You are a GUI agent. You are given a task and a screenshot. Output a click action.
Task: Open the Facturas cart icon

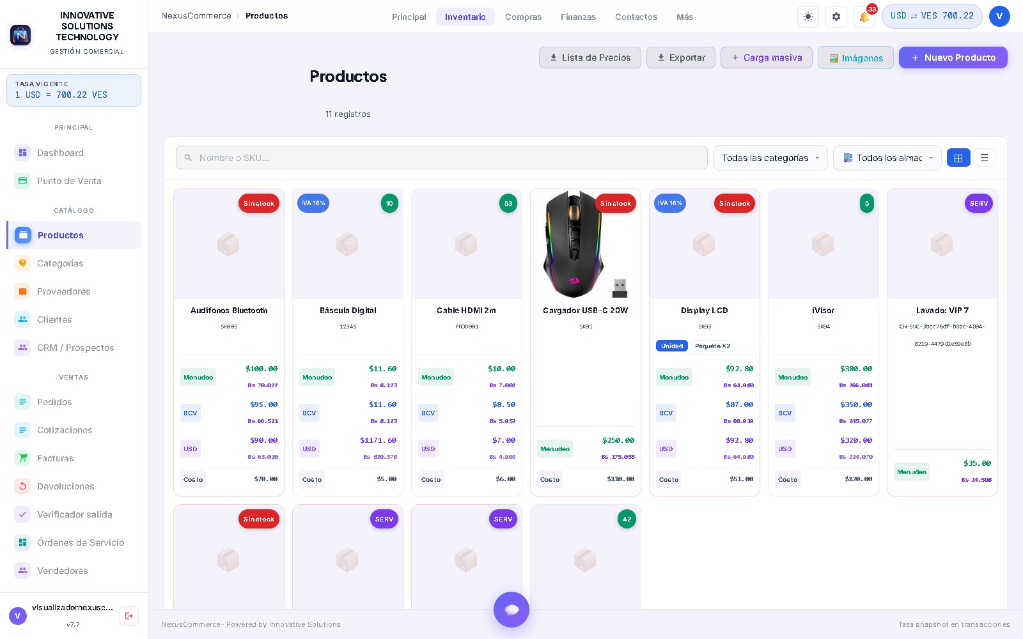pyautogui.click(x=23, y=458)
